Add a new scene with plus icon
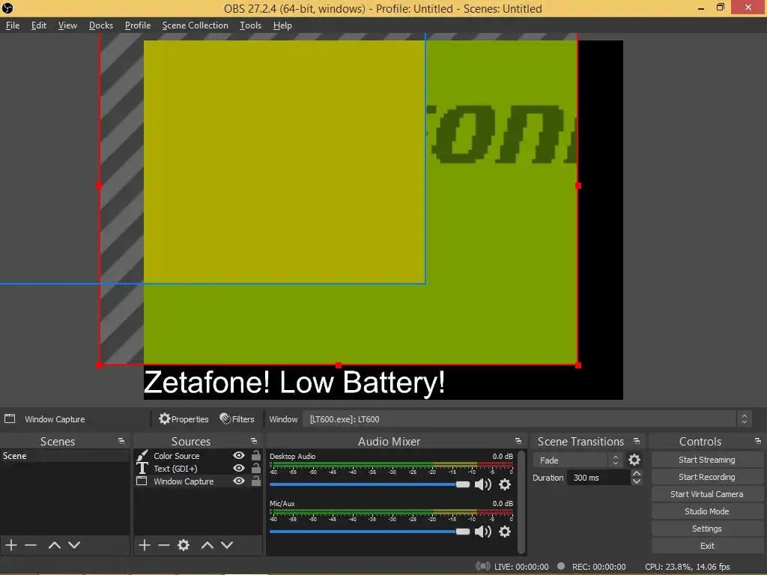This screenshot has width=767, height=575. click(11, 545)
